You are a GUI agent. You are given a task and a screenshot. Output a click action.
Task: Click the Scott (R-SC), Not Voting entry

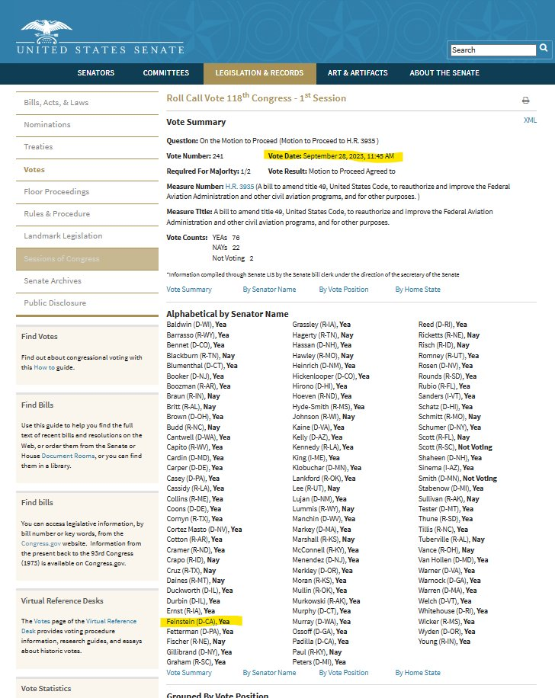455,447
